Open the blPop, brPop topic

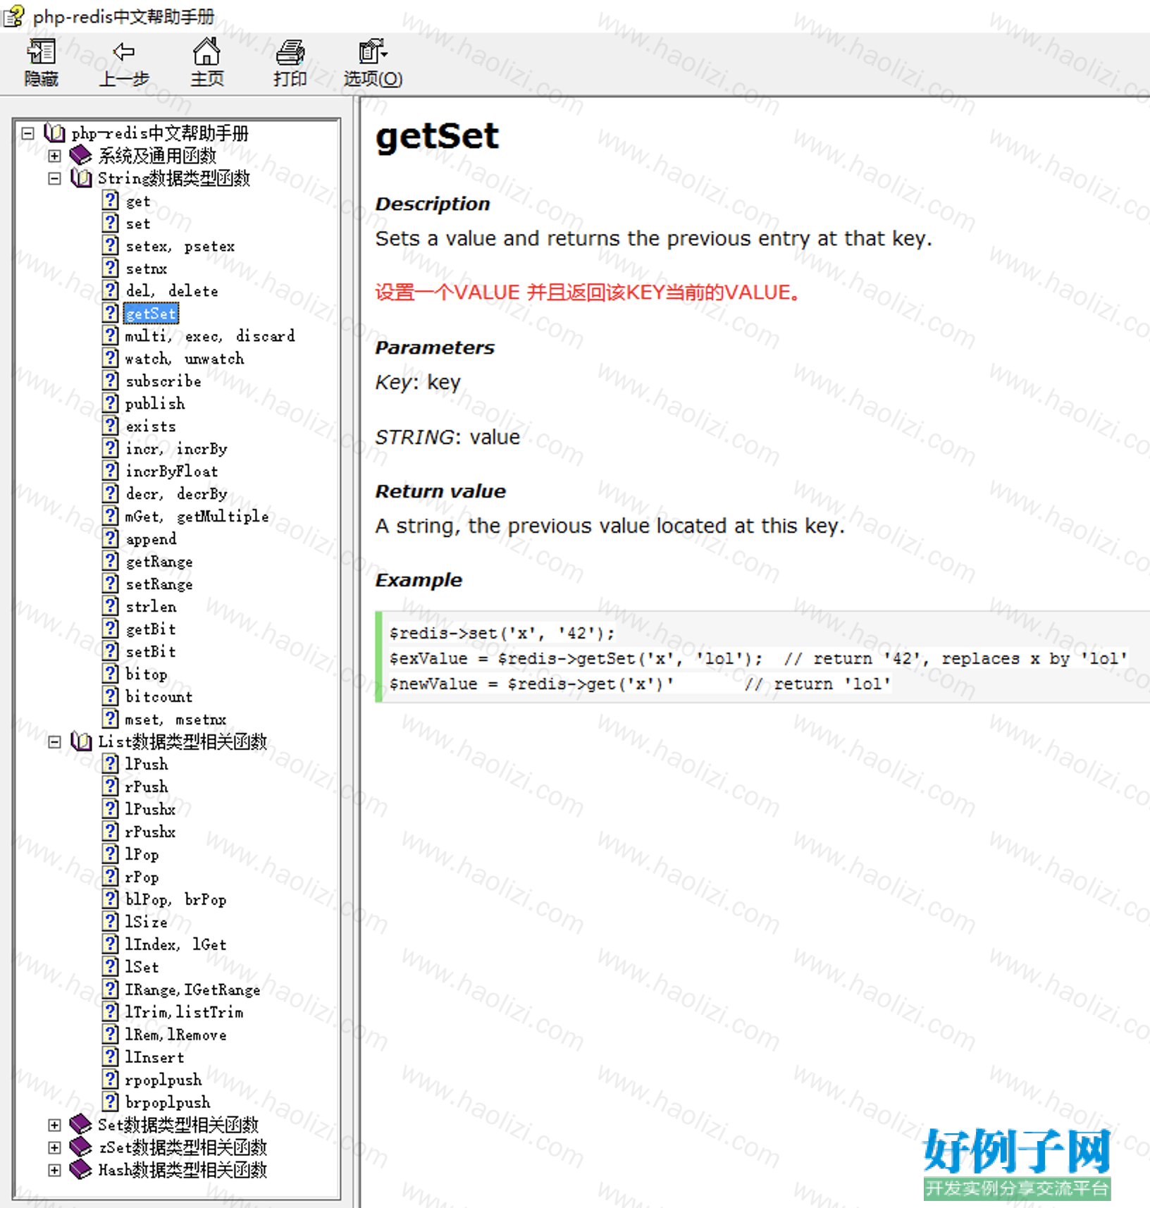(175, 899)
